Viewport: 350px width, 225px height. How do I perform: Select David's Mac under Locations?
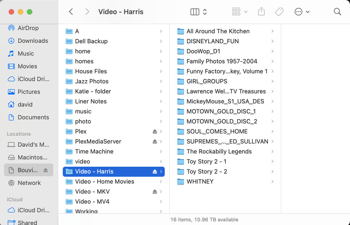(x=28, y=144)
